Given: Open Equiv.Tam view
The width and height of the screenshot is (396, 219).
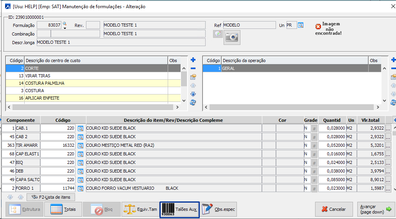Looking at the screenshot, I should [140, 209].
